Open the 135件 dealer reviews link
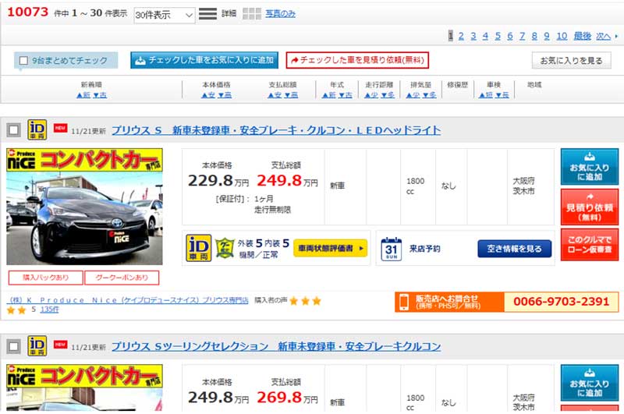This screenshot has width=624, height=414. [49, 309]
